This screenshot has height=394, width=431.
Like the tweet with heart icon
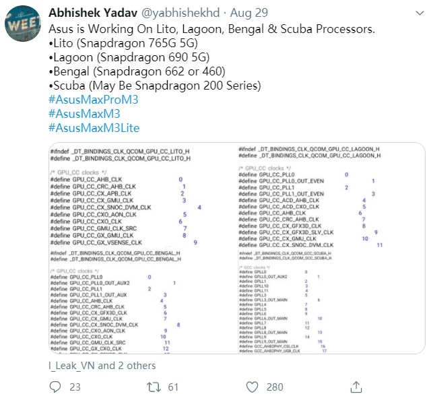(x=252, y=387)
